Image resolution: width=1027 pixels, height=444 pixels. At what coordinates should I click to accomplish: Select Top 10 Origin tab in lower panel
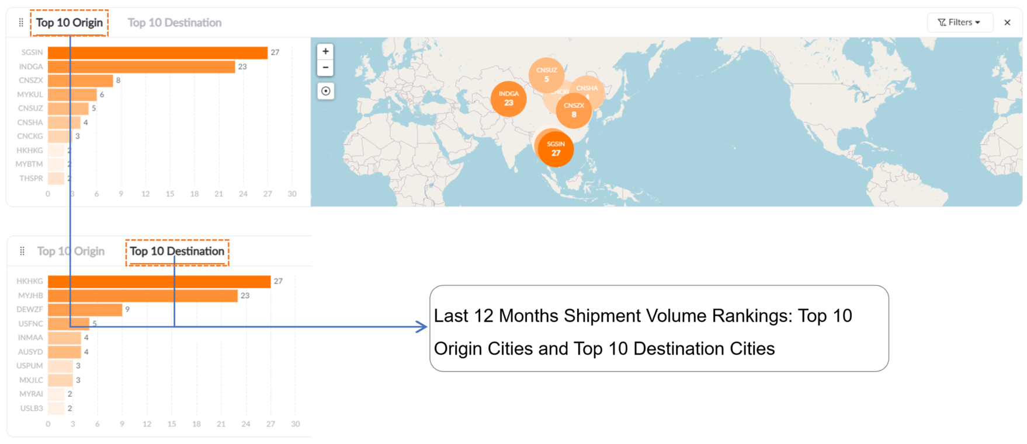pos(71,251)
